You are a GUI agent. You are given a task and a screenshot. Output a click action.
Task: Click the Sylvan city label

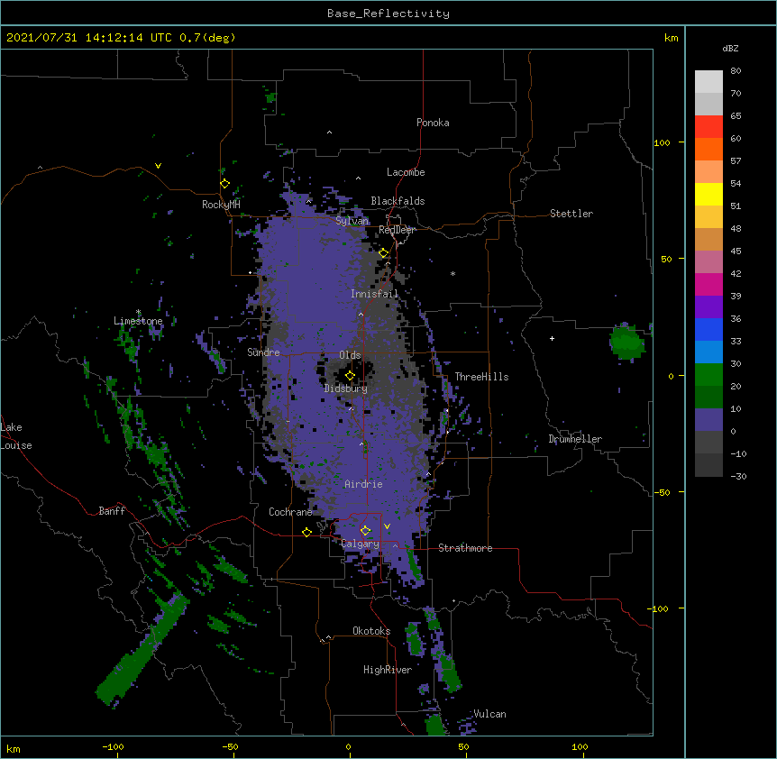coord(352,221)
